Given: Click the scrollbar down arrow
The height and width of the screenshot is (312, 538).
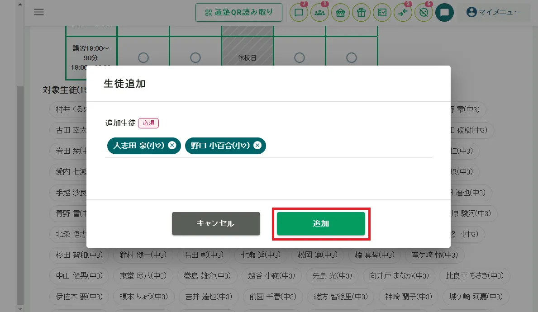Looking at the screenshot, I should tap(20, 308).
